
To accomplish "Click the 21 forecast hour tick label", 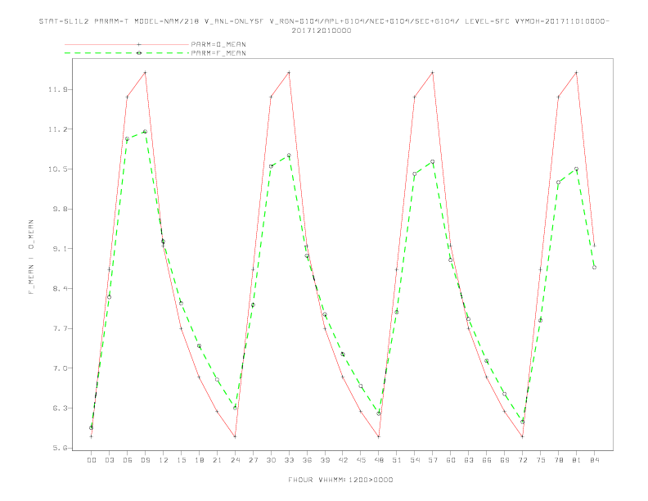I will coord(217,460).
